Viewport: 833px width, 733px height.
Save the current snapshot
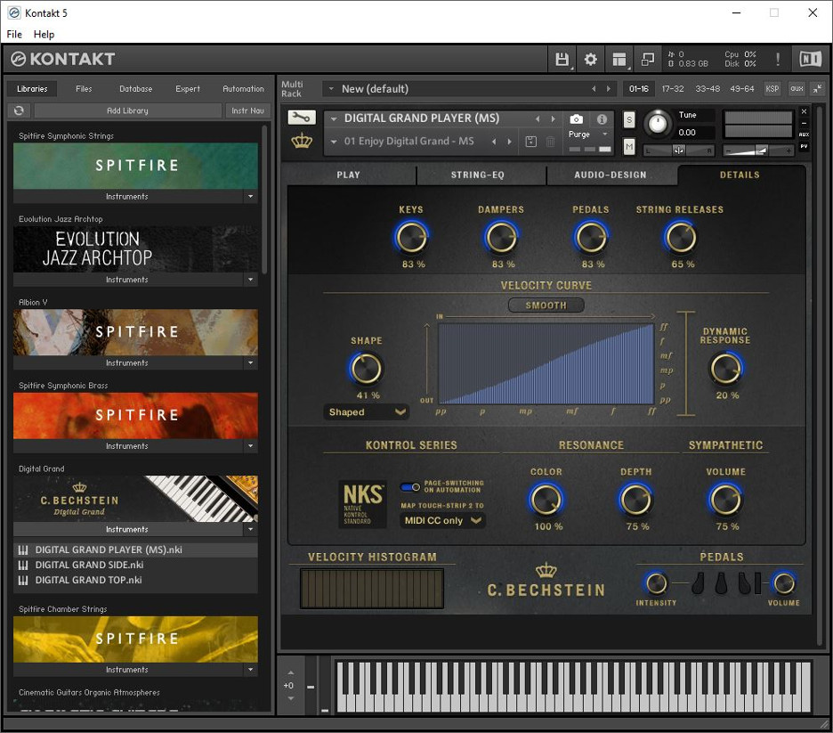[x=530, y=142]
